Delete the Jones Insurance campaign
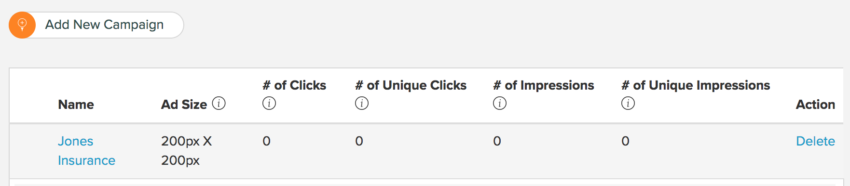Viewport: 850px width, 186px height. click(815, 141)
